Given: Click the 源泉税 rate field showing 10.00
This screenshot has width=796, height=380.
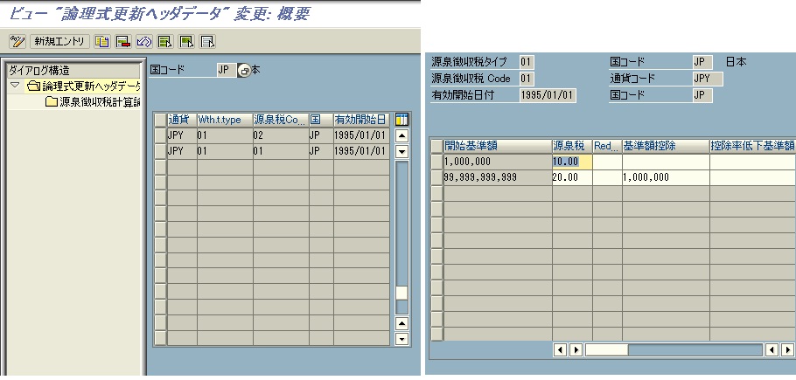Looking at the screenshot, I should coord(571,162).
